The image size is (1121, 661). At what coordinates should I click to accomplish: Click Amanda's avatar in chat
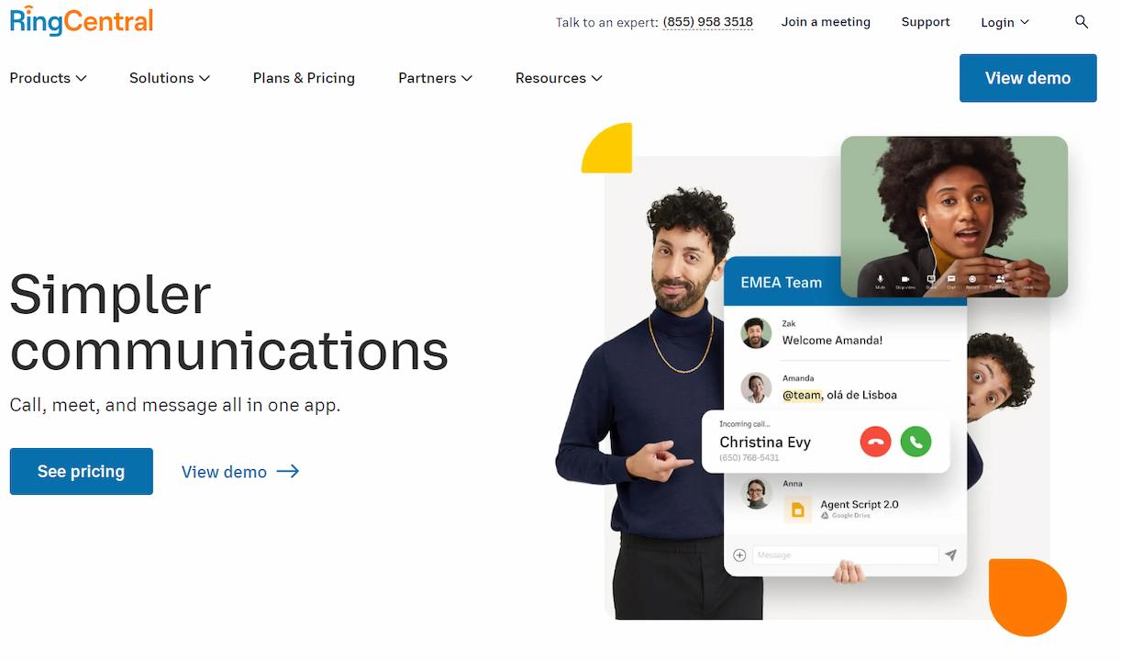click(757, 387)
